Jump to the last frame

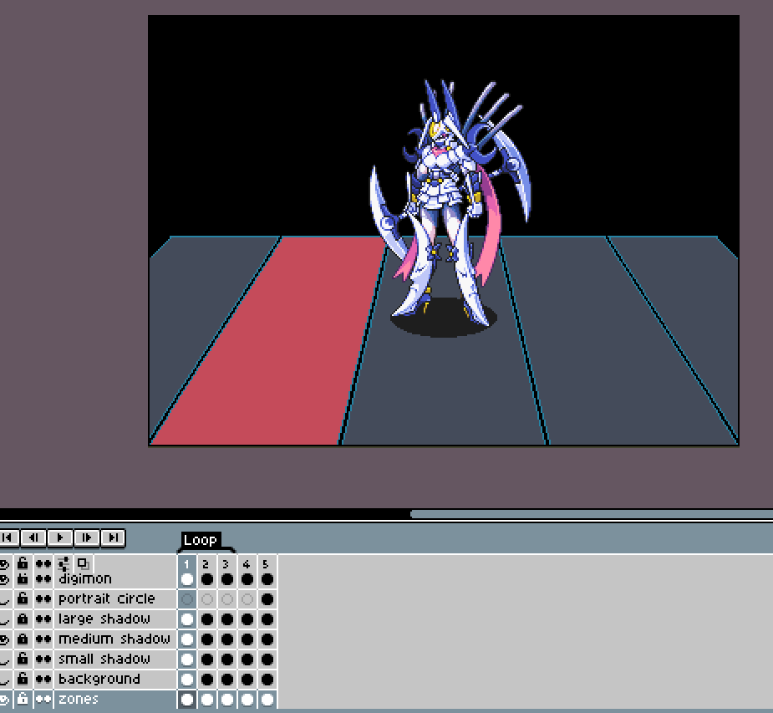point(114,537)
